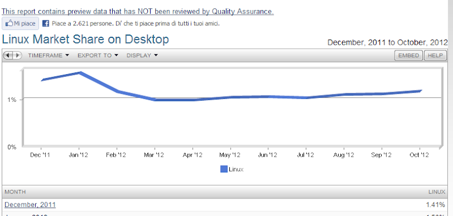
Task: Open the EXPORT TO dropdown menu
Action: [97, 55]
